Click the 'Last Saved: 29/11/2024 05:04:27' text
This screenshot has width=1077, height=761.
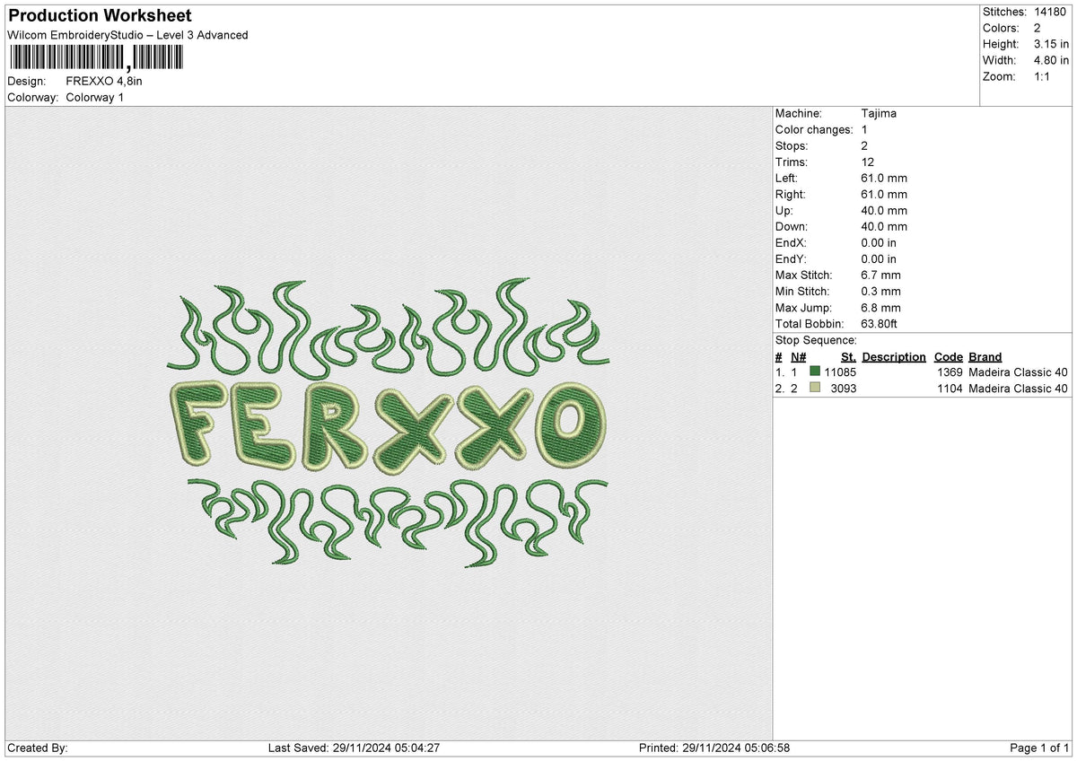[x=354, y=748]
